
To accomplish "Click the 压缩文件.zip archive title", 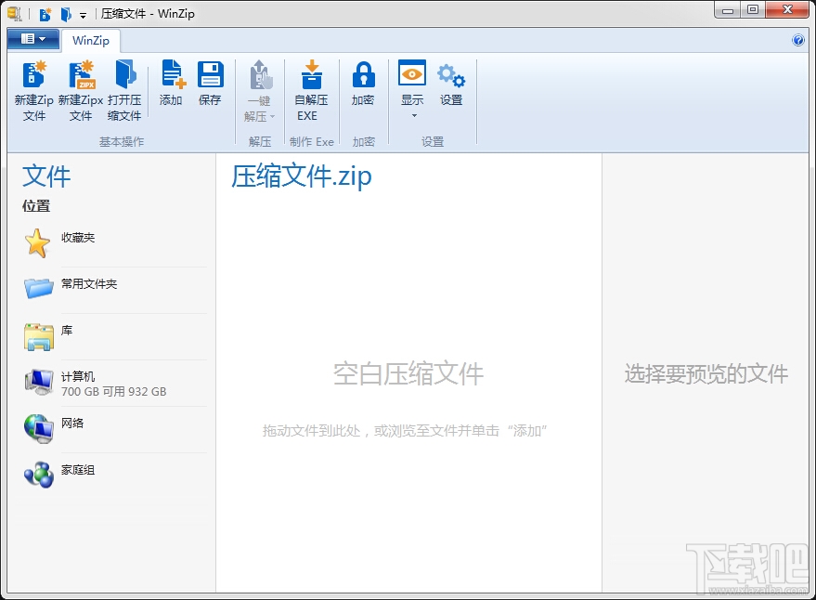I will coord(302,176).
